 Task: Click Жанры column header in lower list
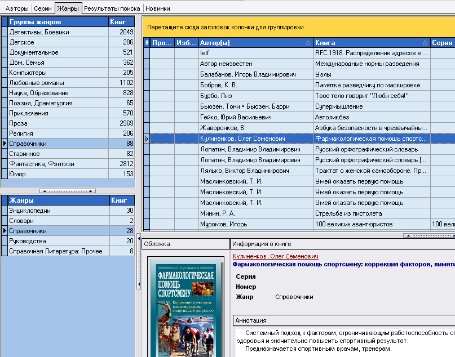tap(59, 200)
